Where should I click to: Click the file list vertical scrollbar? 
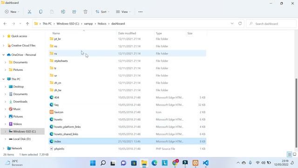pos(296,113)
